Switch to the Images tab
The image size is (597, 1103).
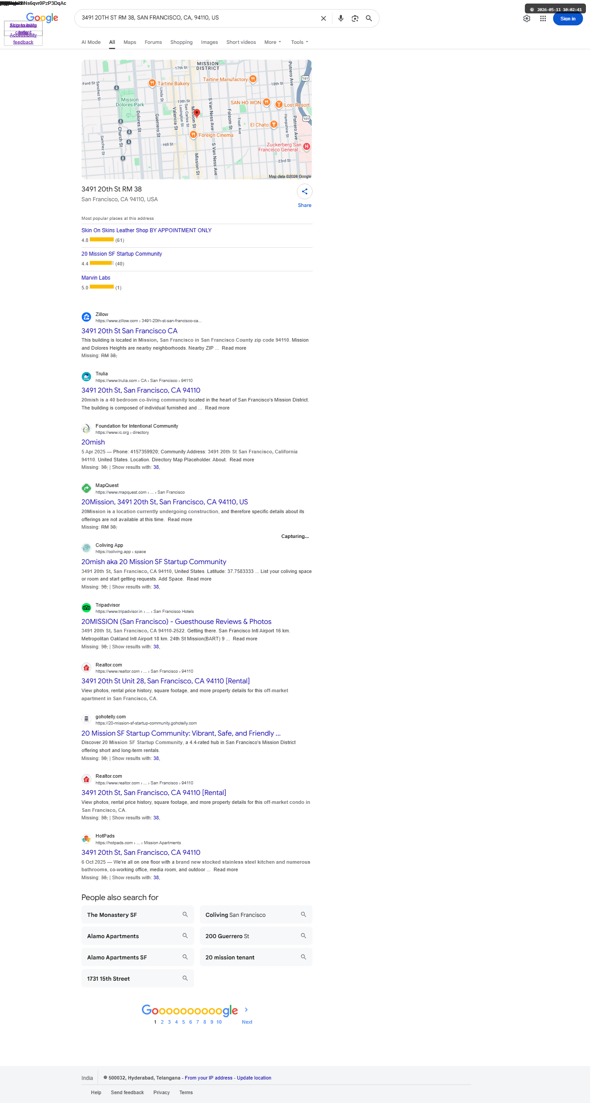[x=209, y=42]
